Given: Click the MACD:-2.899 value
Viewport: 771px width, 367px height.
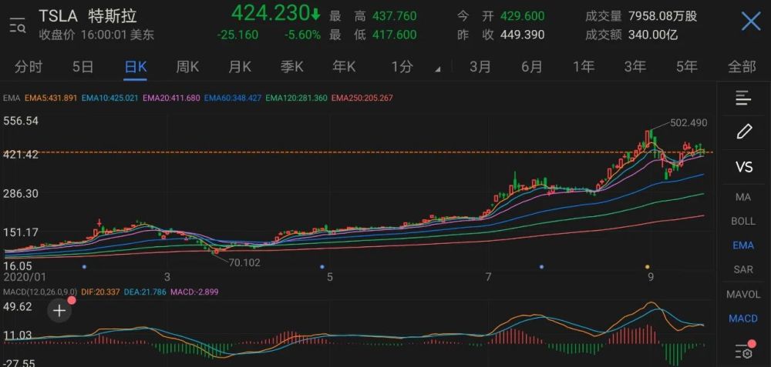Looking at the screenshot, I should pos(195,292).
